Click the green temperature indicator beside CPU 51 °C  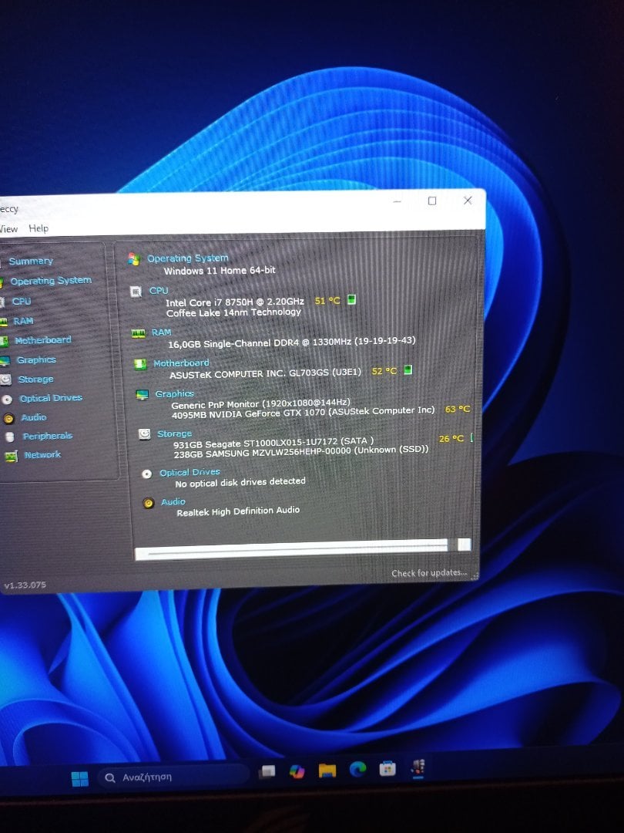tap(351, 299)
